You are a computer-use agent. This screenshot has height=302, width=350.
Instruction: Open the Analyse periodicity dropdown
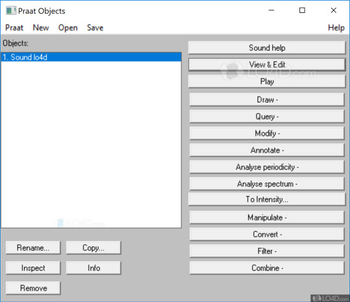coord(267,167)
